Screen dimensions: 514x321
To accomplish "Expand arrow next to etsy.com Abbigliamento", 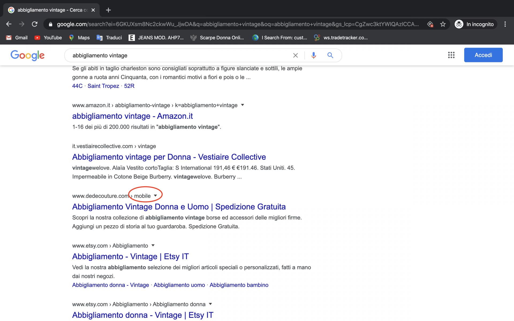I will [x=153, y=245].
